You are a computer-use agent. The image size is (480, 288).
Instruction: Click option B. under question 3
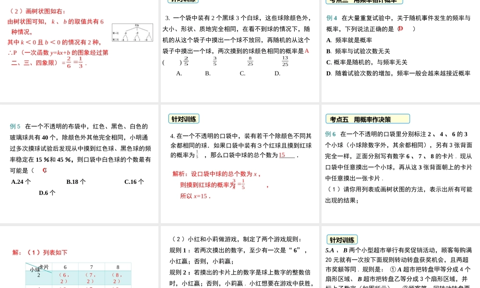[x=208, y=73]
